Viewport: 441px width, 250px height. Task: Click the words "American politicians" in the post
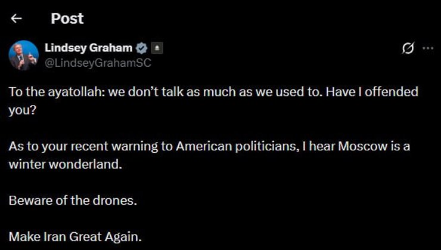[229, 146]
